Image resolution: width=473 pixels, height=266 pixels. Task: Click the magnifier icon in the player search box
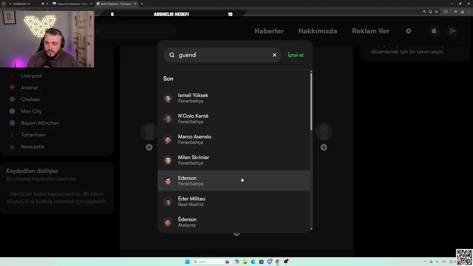click(x=172, y=55)
